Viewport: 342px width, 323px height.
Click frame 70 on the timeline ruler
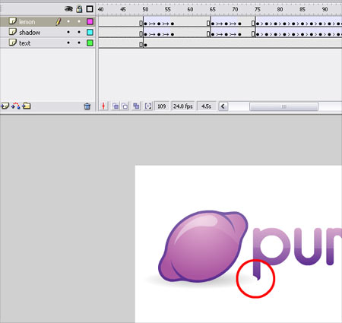235,9
